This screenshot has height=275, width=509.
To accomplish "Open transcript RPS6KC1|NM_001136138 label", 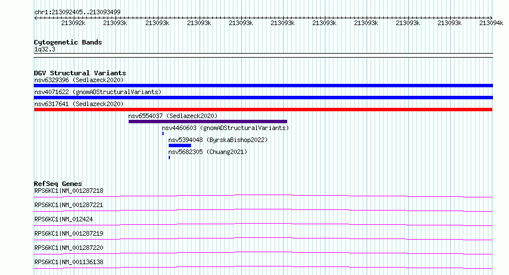I will tap(69, 262).
